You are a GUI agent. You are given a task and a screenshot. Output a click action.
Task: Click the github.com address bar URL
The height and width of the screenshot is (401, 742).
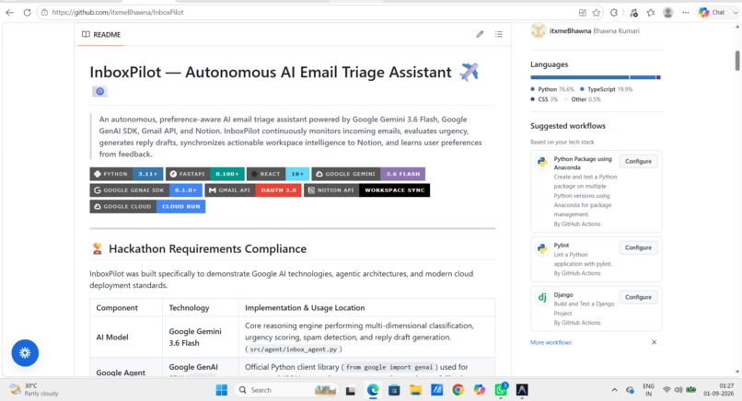click(x=118, y=12)
